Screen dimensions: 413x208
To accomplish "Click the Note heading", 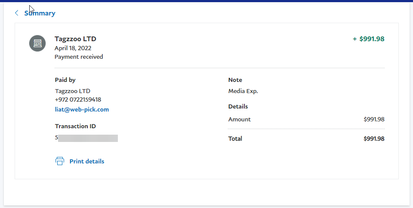I will click(235, 80).
